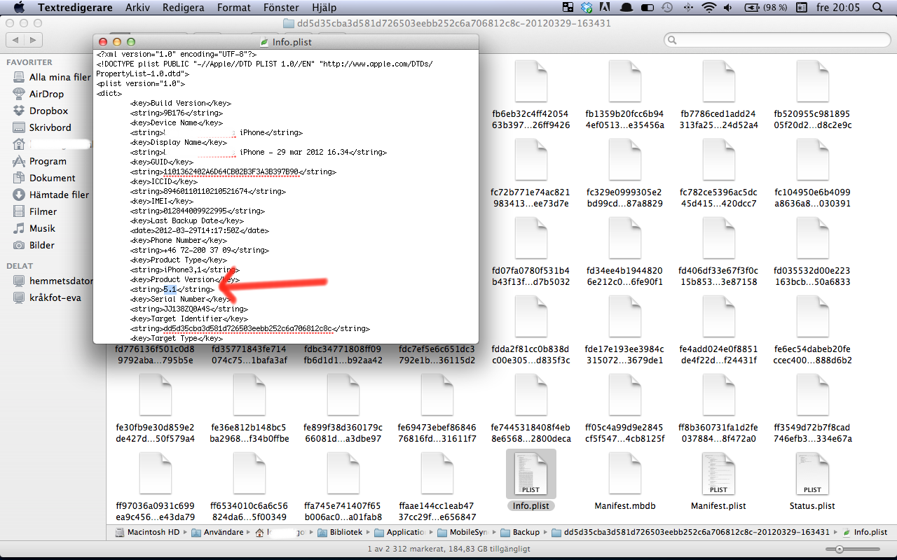Click the volume icon in menu bar
The image size is (897, 560).
click(x=729, y=8)
